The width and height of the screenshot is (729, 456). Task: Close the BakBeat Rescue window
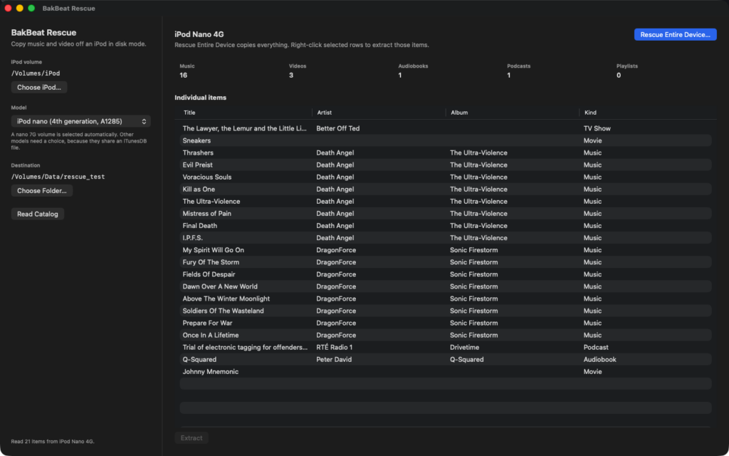click(x=8, y=8)
